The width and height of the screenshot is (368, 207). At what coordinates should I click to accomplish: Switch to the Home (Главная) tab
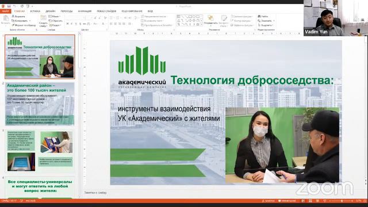click(20, 11)
